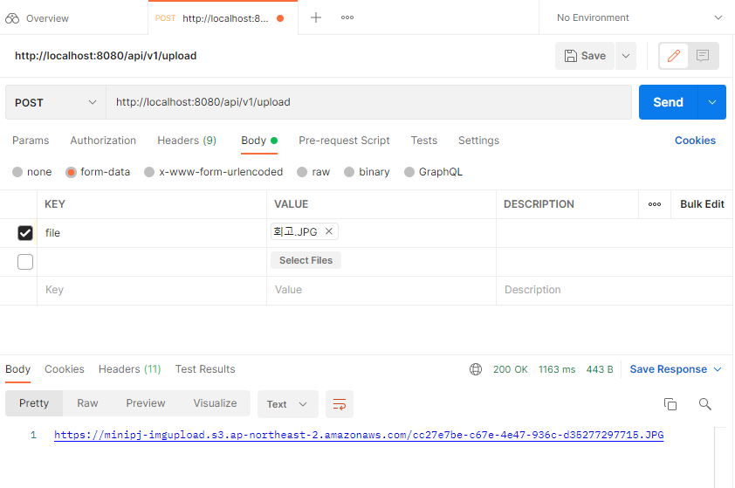Switch to the Params tab
This screenshot has height=488, width=735.
click(x=31, y=141)
